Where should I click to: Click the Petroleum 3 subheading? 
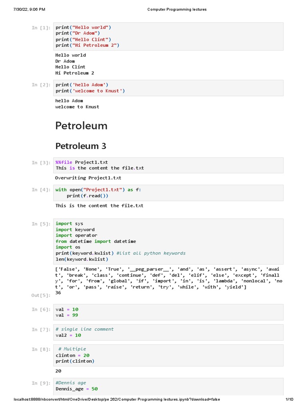81,146
